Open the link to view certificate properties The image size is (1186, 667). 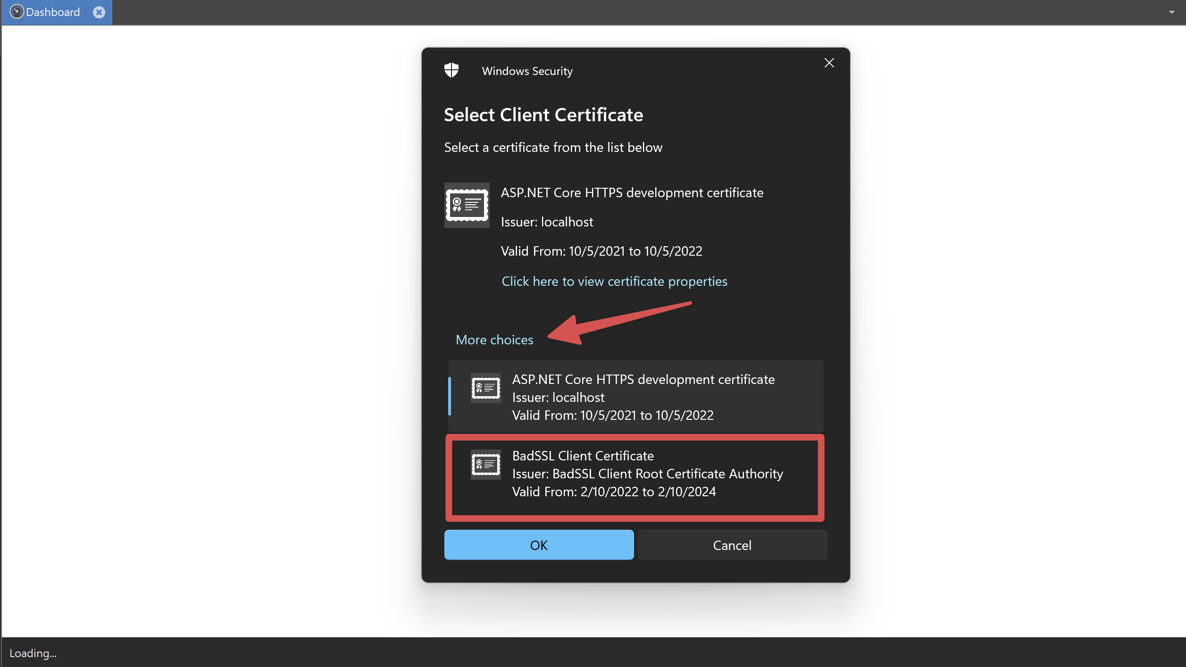tap(614, 281)
